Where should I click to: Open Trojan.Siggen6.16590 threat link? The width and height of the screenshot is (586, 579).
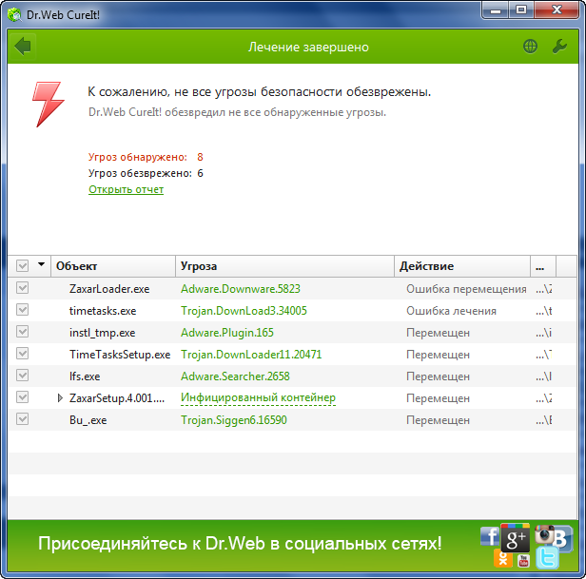coord(234,420)
